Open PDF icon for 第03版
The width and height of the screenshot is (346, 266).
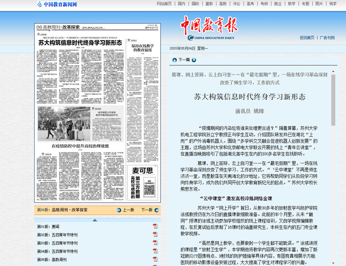tap(155, 243)
